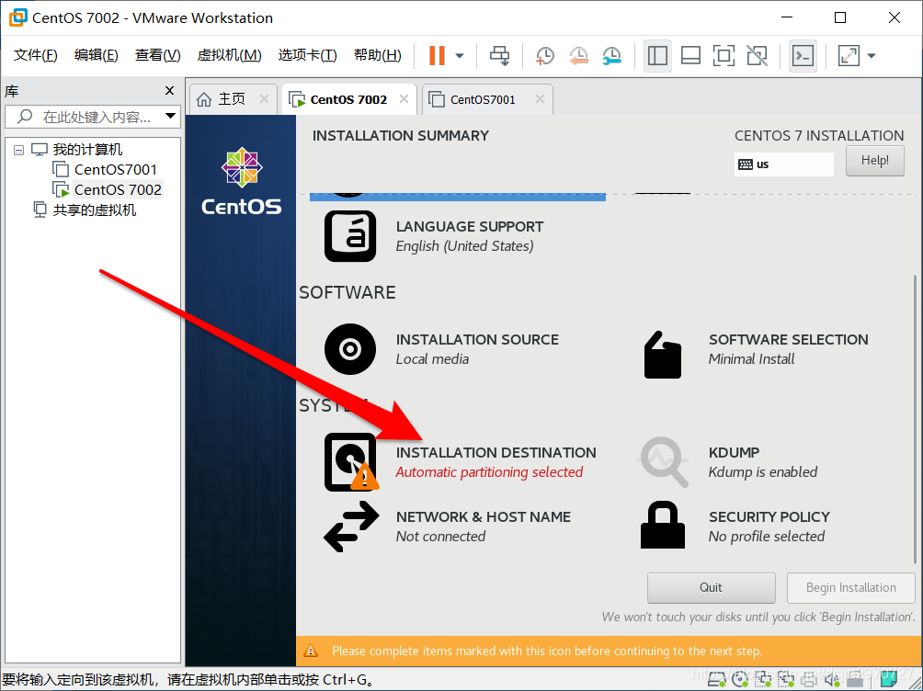
Task: Open LANGUAGE SUPPORT settings icon
Action: [x=350, y=236]
